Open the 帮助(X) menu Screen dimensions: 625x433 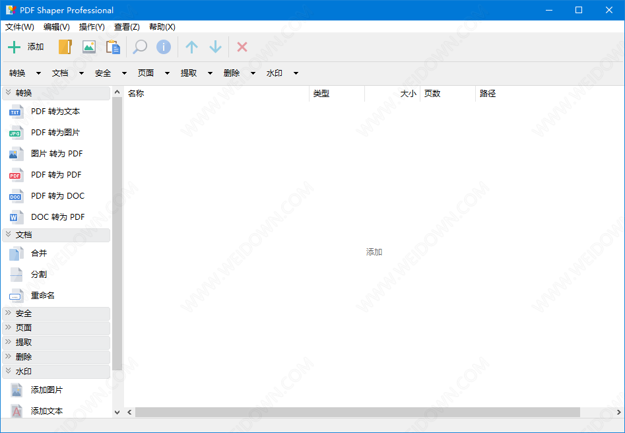point(162,27)
